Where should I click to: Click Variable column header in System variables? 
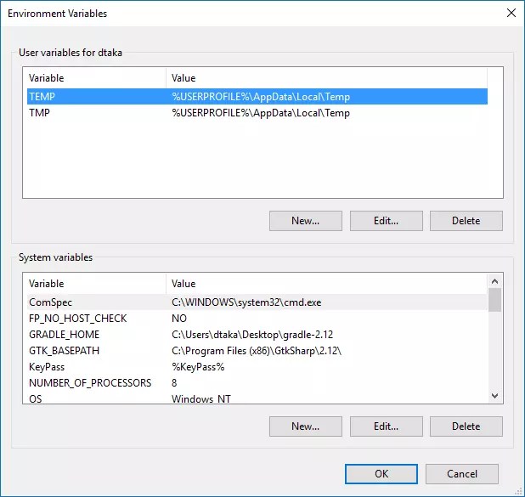[x=97, y=284]
